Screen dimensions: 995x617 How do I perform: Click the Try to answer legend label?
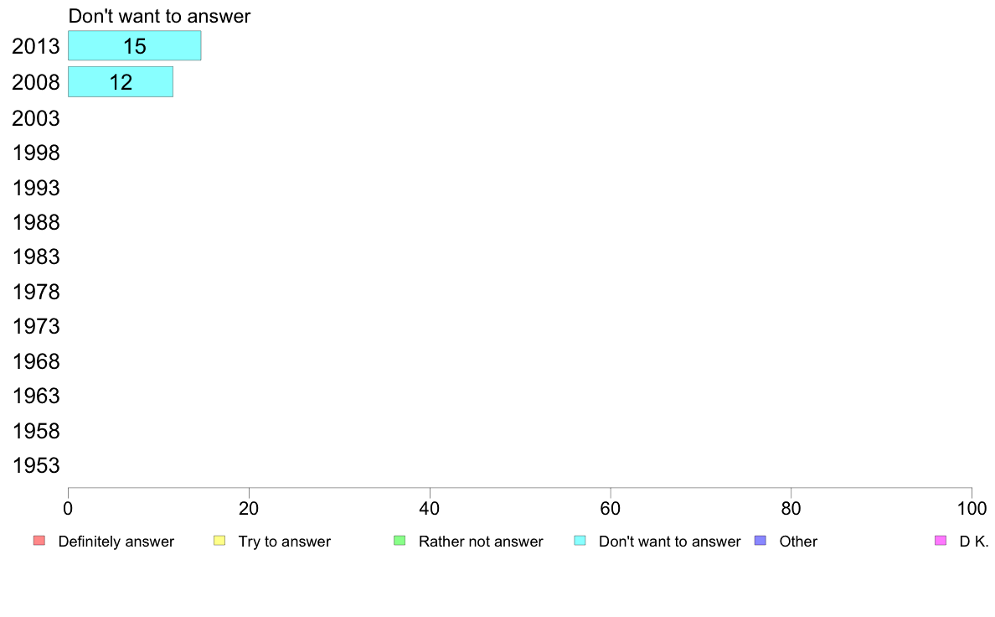284,542
